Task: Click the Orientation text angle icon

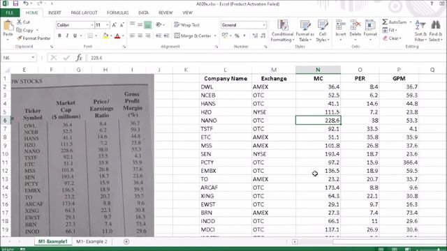Action: (159, 25)
